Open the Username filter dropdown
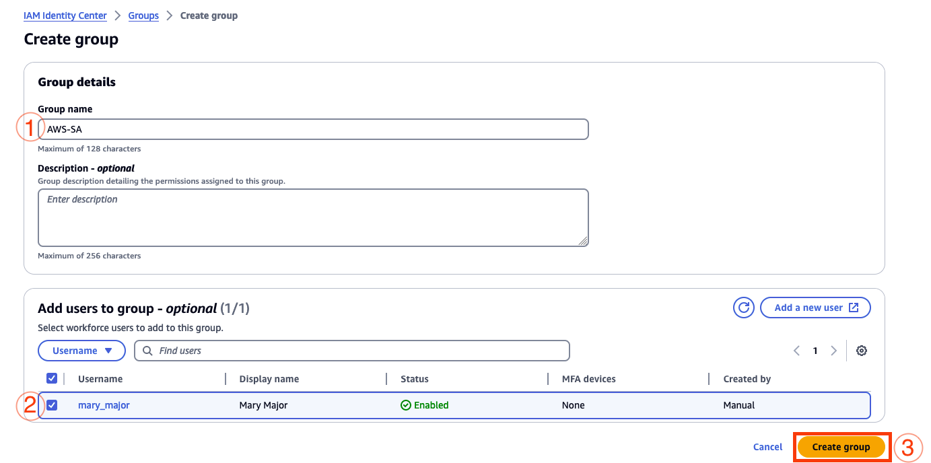This screenshot has height=463, width=931. 82,351
